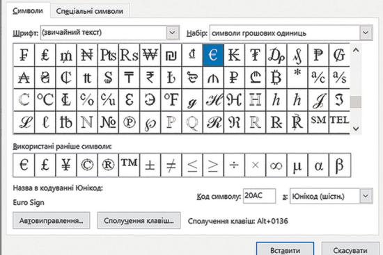383x255 pixels.
Task: Select the copyright © recently used symbol
Action: [x=87, y=165]
